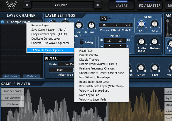Click the right Zones Lo value 0

121,46
